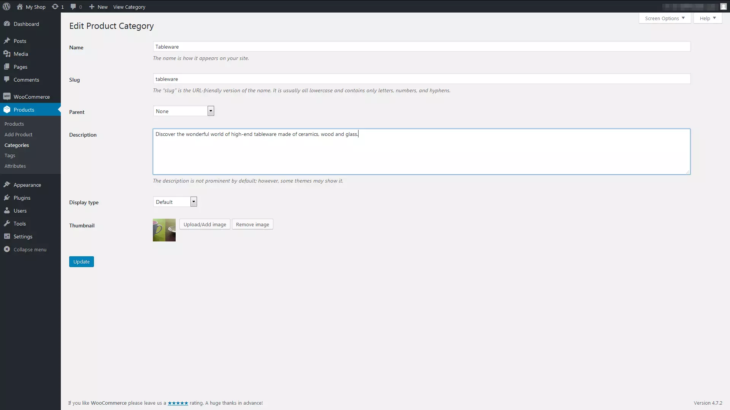This screenshot has height=410, width=730.
Task: Click the WordPress logo icon
Action: [6, 6]
